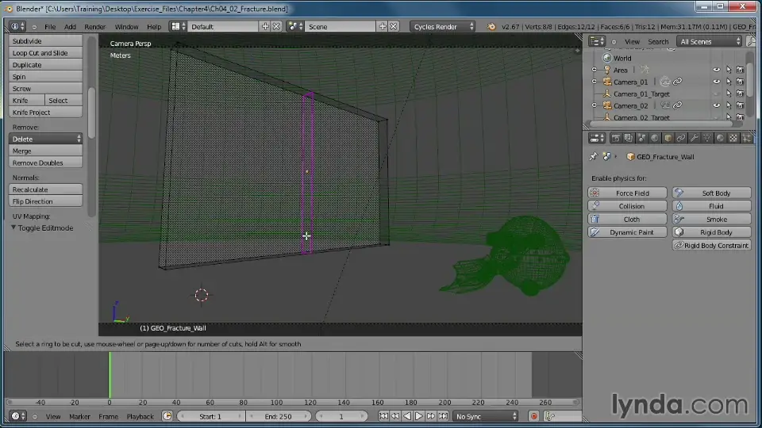Open the Delete dropdown under Remove
Viewport: 762px width, 428px height.
pos(46,139)
